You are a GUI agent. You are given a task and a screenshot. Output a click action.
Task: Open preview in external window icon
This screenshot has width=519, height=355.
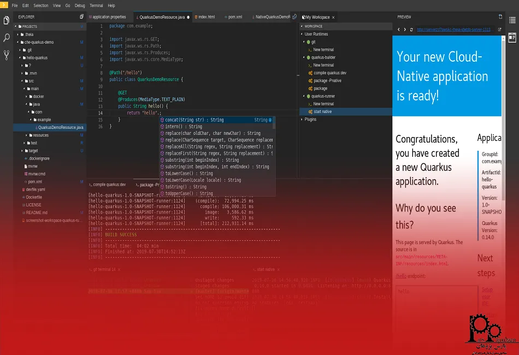(499, 29)
